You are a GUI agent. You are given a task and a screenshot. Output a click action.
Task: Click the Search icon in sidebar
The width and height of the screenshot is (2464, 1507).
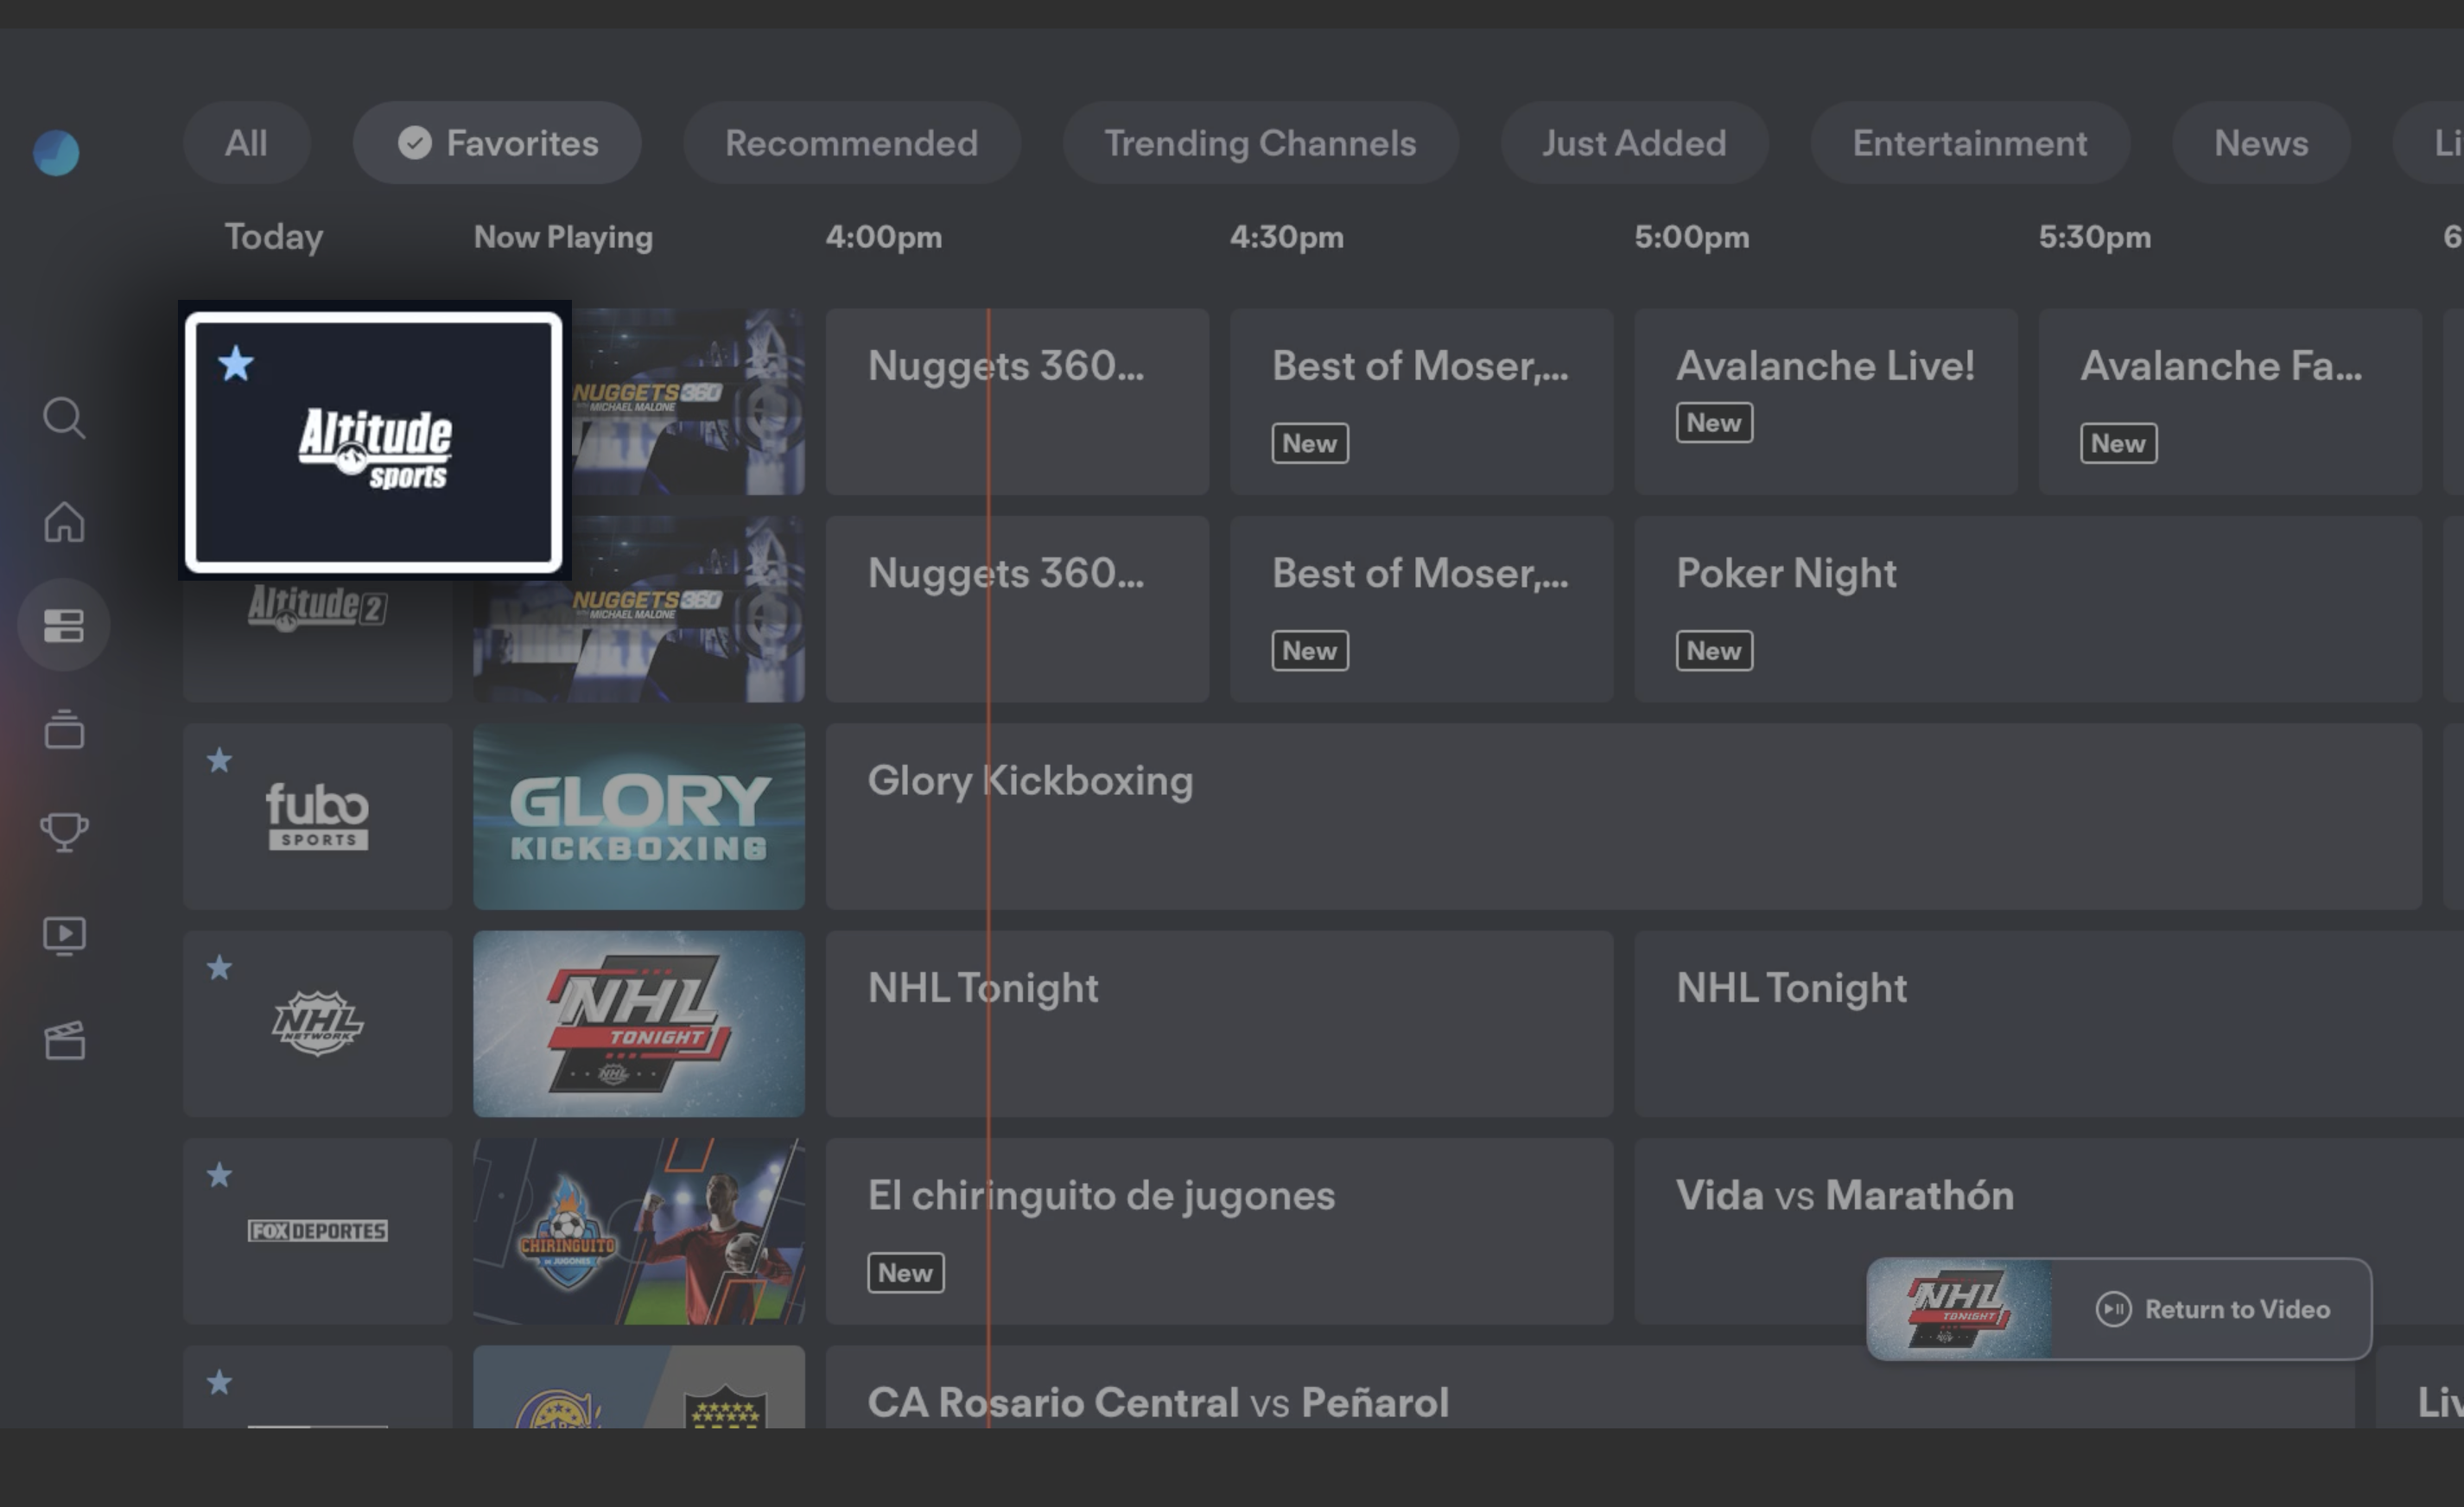[67, 417]
